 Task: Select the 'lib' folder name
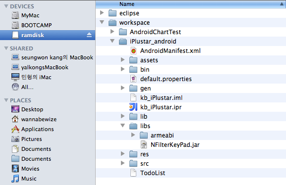click(x=144, y=117)
